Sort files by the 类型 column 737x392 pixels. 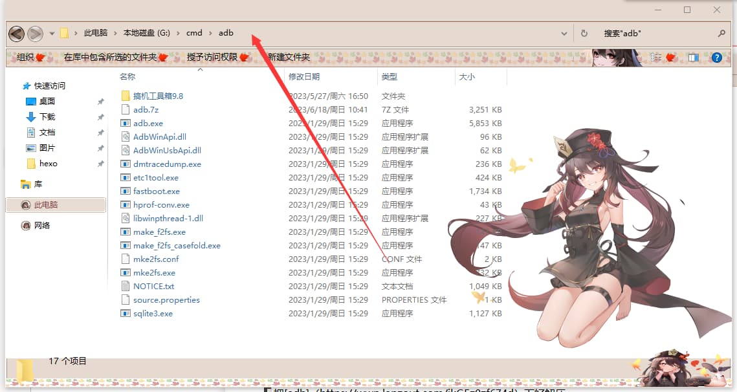[x=389, y=76]
